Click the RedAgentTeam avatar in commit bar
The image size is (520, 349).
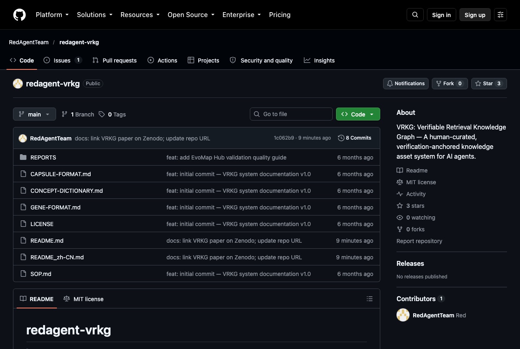click(x=23, y=138)
